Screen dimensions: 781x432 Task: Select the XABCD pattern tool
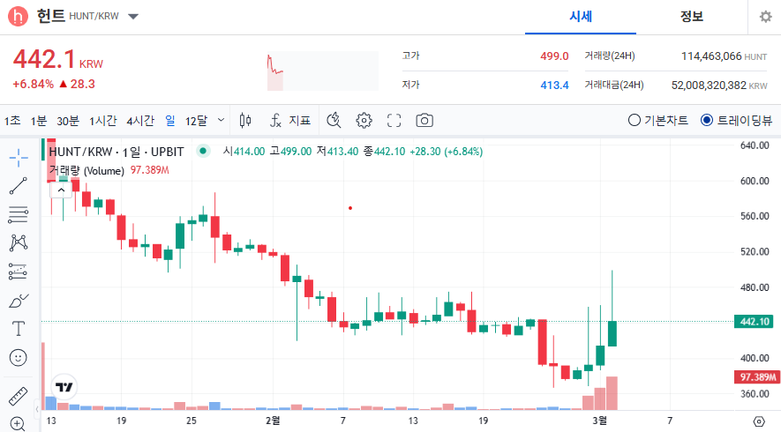point(19,242)
